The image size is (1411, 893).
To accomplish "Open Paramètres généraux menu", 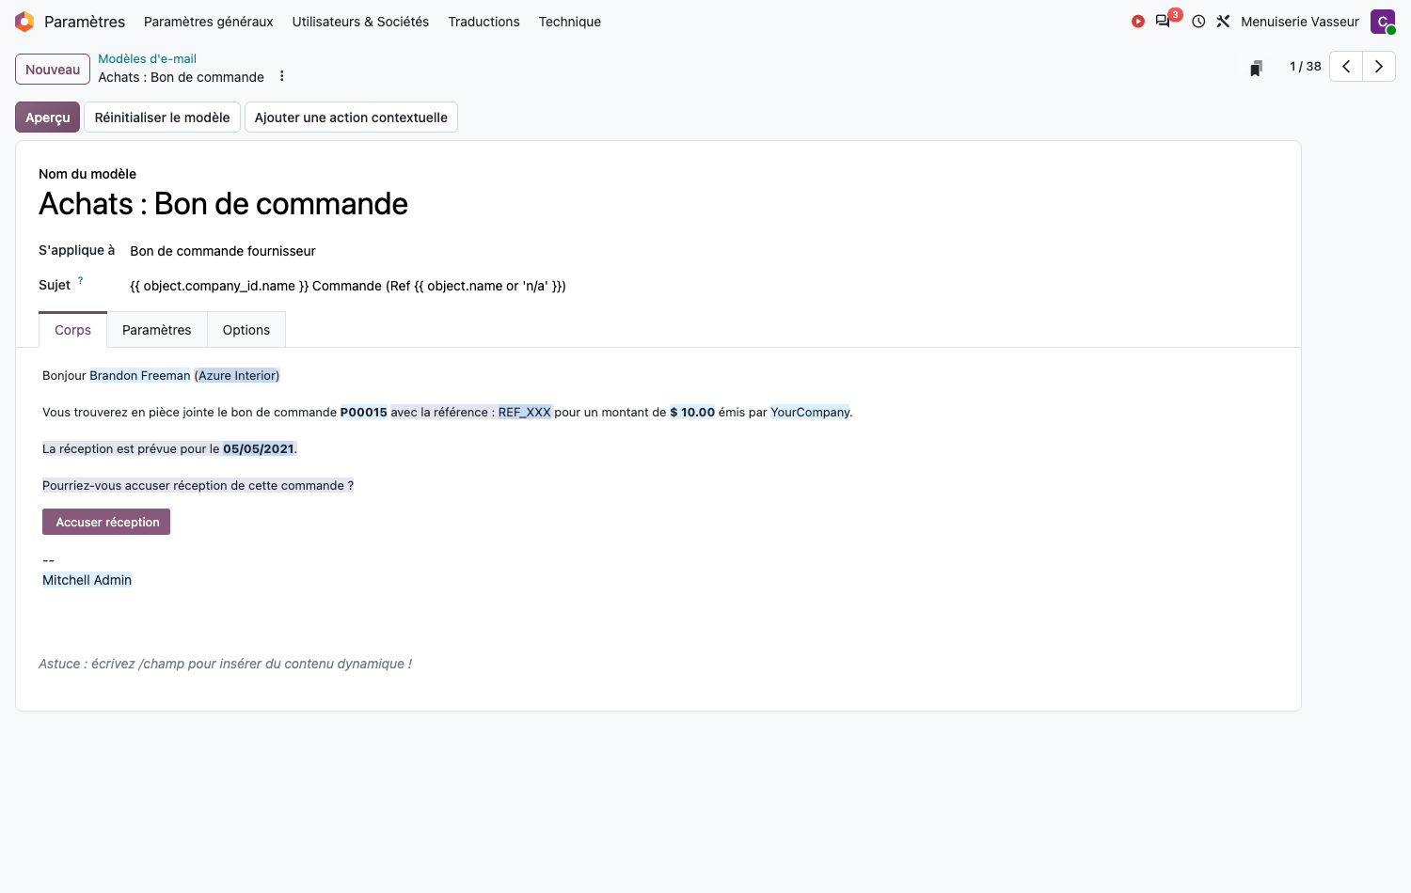I will pos(209,22).
